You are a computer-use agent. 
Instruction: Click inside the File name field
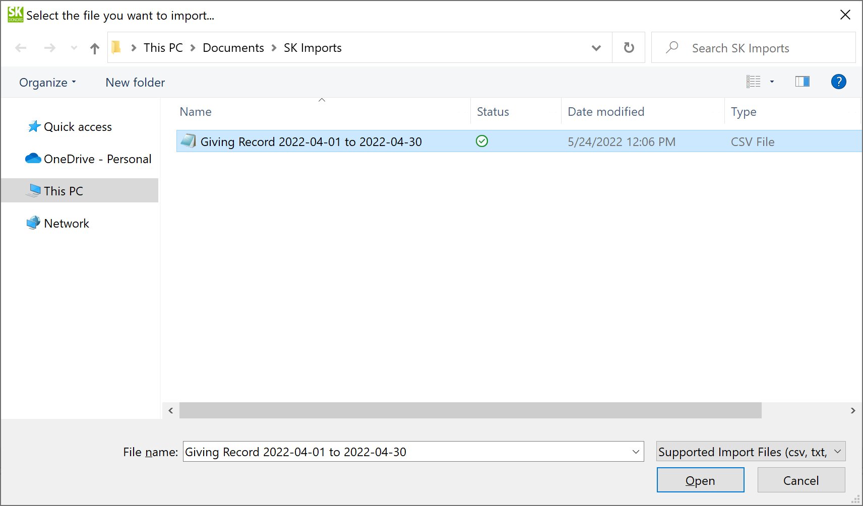[353, 452]
